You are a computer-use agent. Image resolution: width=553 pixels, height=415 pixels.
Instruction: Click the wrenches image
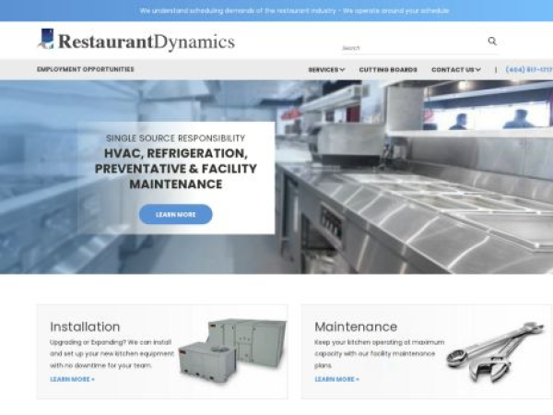[496, 350]
